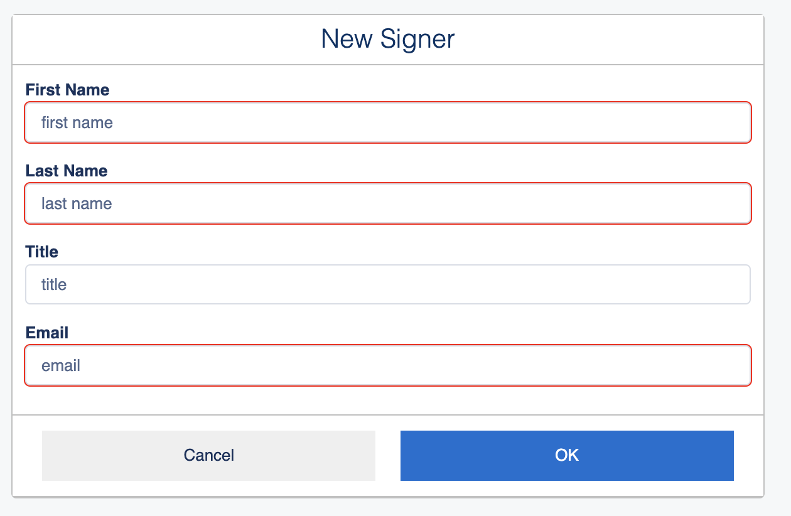
Task: Click the lowercase "title" placeholder text
Action: (54, 284)
